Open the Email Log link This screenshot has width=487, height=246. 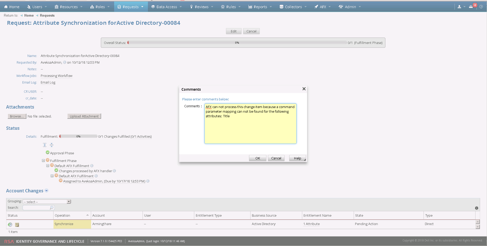(x=48, y=82)
